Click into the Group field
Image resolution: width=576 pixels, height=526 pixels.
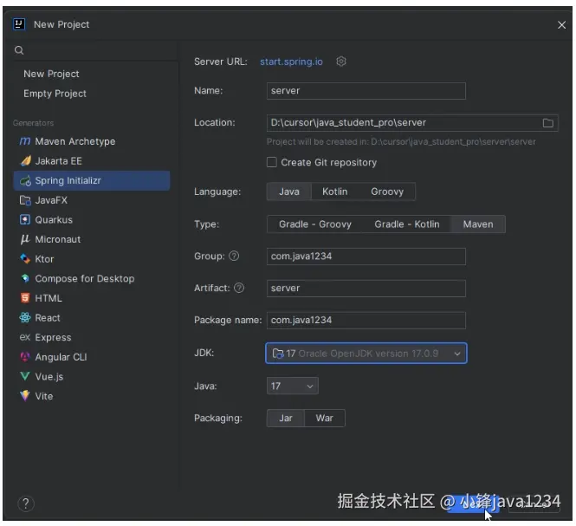(366, 257)
